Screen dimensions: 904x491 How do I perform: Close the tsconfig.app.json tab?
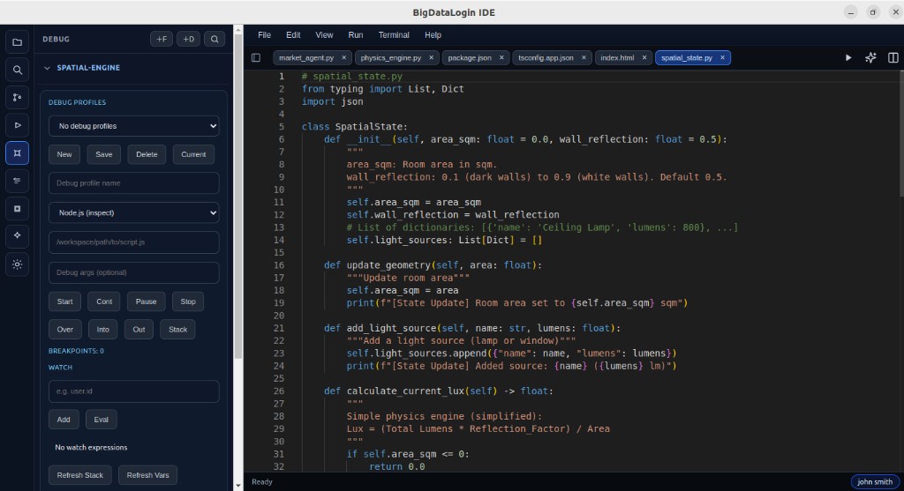click(x=584, y=57)
